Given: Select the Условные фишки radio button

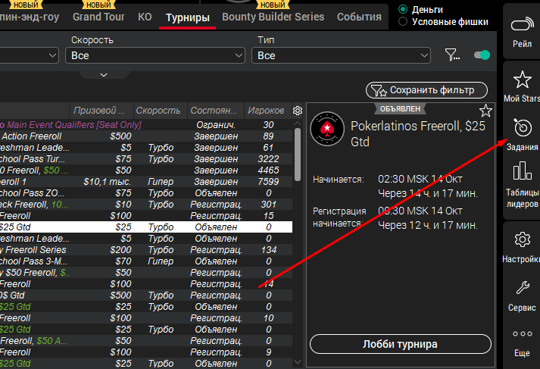Looking at the screenshot, I should tap(402, 22).
